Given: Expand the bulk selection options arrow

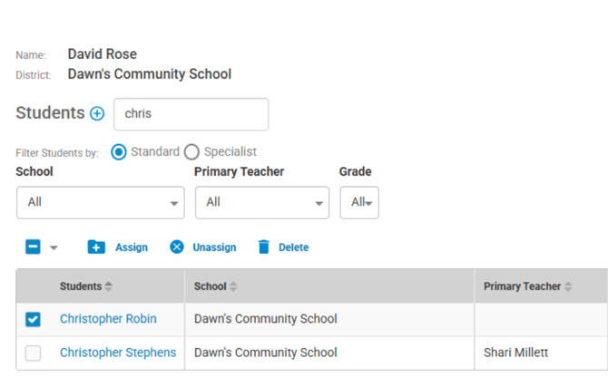Looking at the screenshot, I should click(54, 247).
